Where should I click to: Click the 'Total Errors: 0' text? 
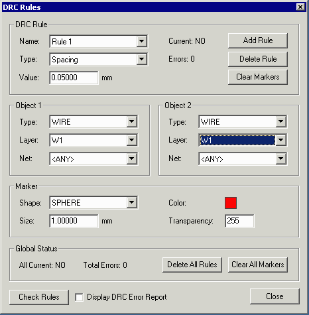point(105,265)
